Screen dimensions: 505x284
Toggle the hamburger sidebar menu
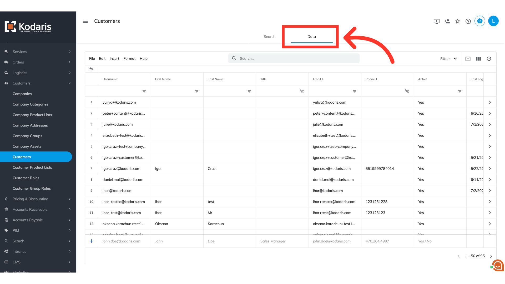coord(86,21)
